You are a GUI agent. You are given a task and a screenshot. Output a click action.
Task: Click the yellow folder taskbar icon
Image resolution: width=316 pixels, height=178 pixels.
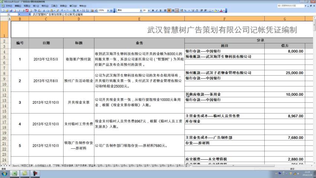25,174
